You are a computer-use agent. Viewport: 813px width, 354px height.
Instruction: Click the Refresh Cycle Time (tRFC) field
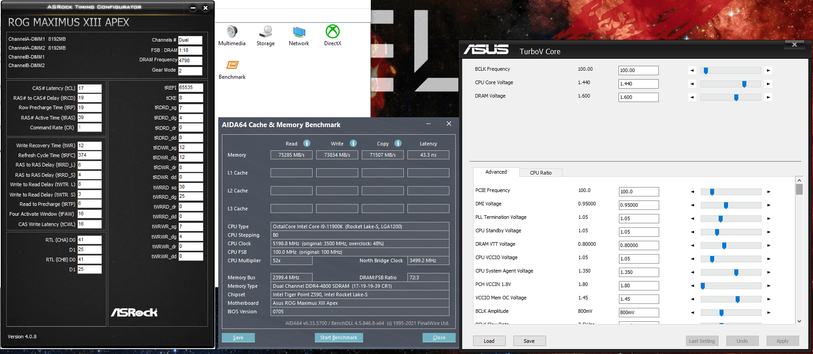(x=90, y=155)
